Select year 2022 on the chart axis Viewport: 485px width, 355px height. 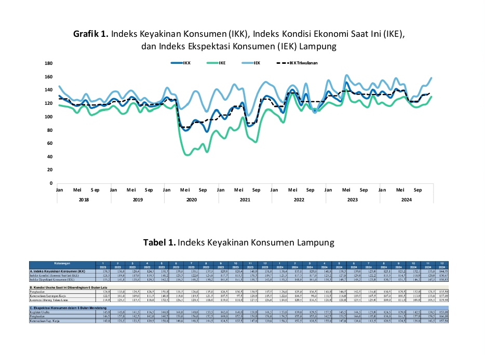pyautogui.click(x=300, y=199)
